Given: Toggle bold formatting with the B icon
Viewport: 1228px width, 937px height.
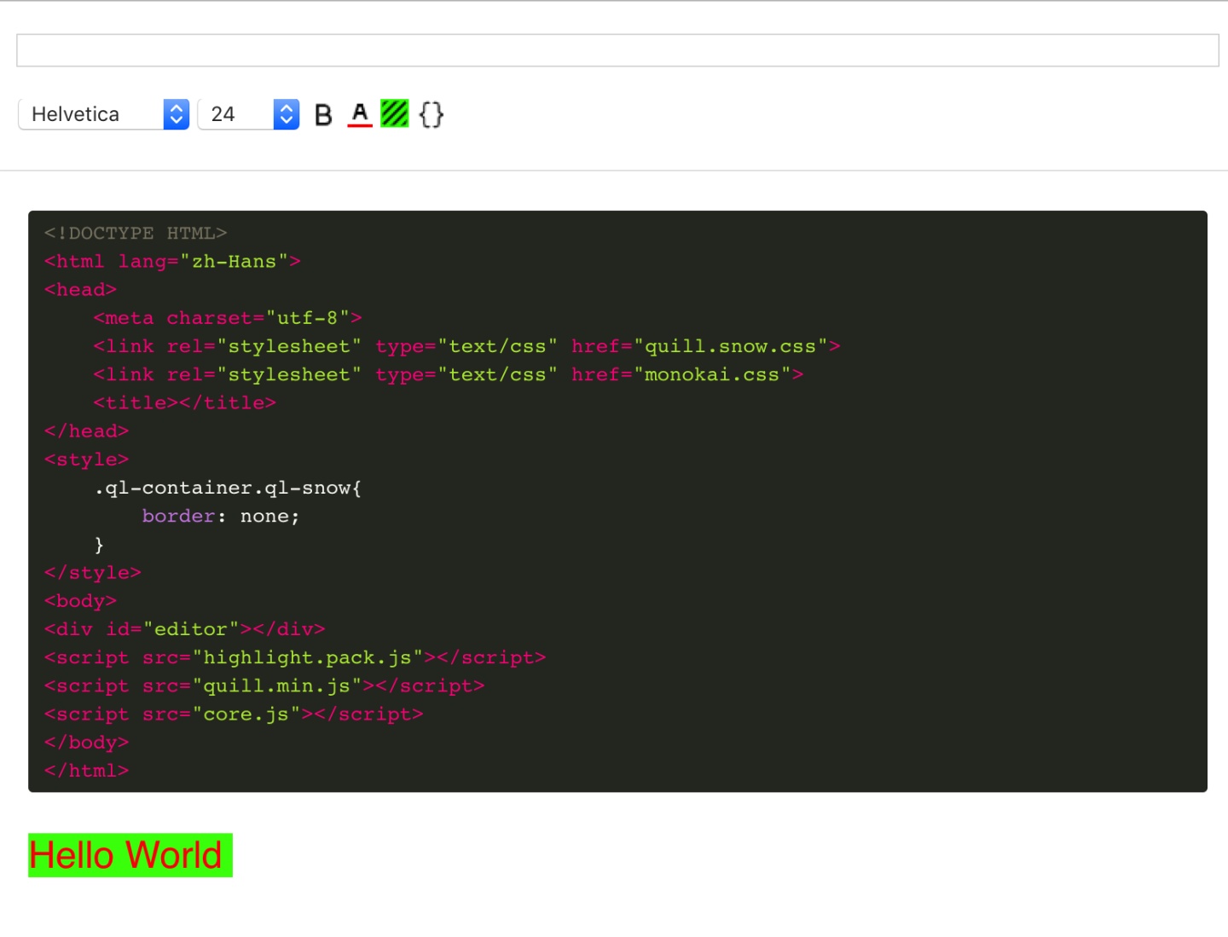Looking at the screenshot, I should [x=322, y=113].
